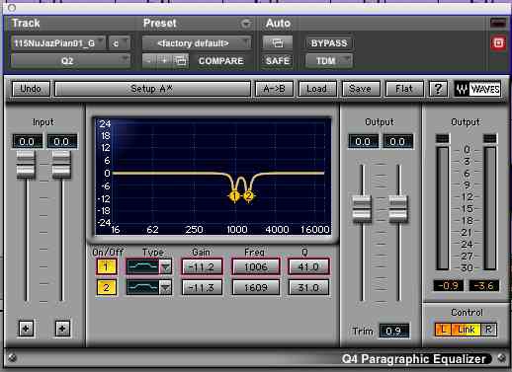
Task: Open the factory default preset dropdown
Action: 197,43
